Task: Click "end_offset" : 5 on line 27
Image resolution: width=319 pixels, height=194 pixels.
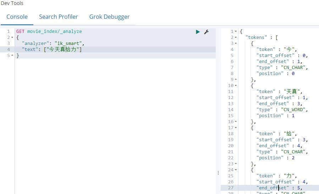Action: pos(279,188)
